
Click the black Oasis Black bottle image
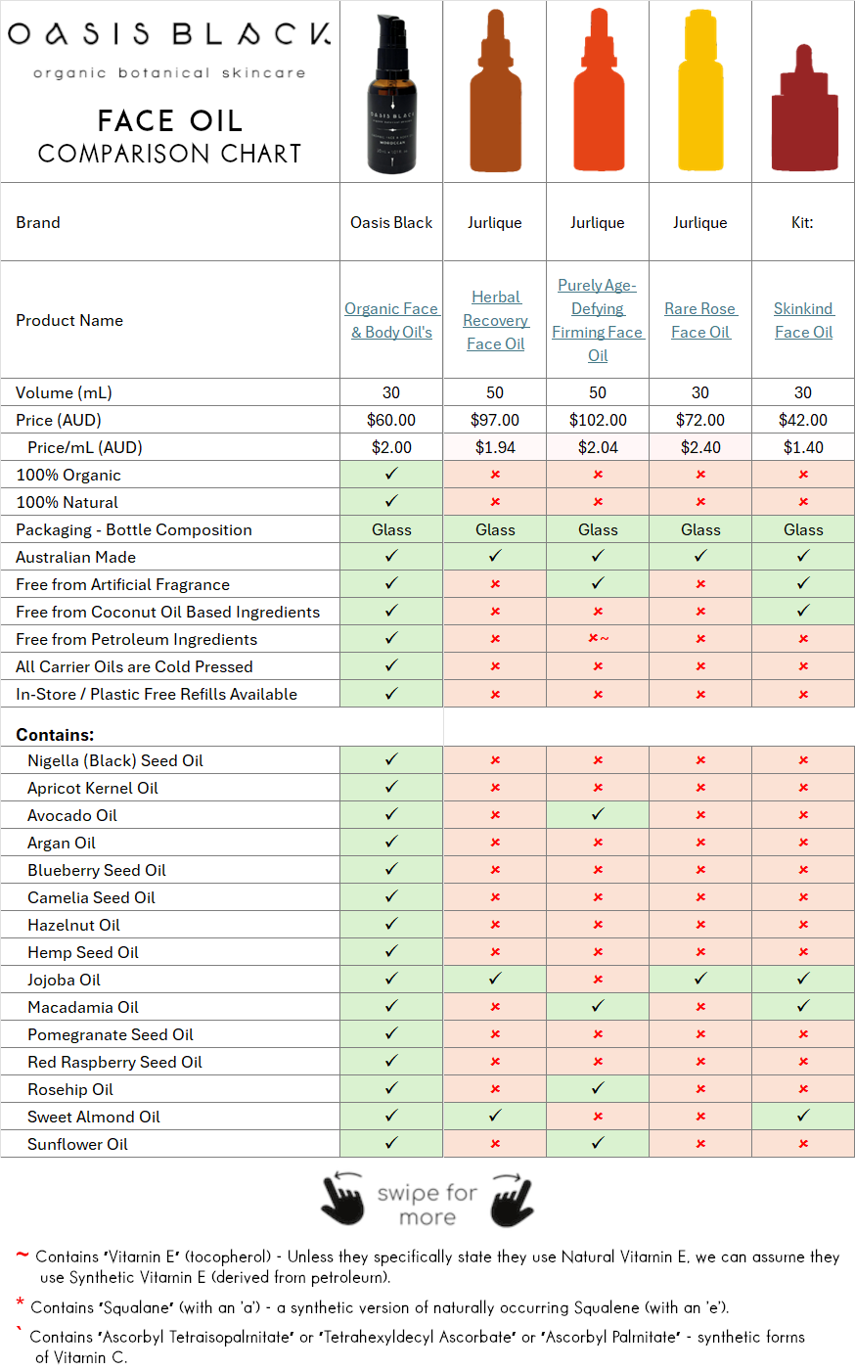click(391, 95)
